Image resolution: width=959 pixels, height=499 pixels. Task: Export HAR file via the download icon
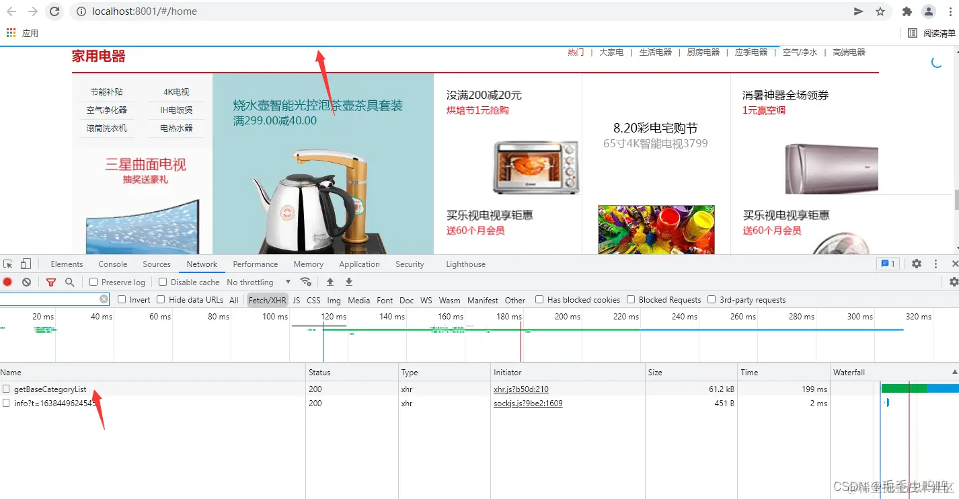click(x=349, y=282)
